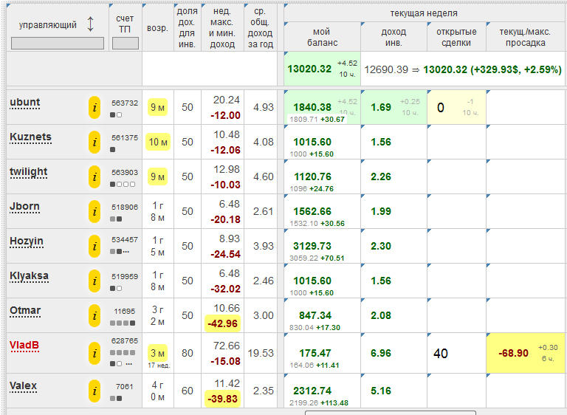Click Otmar balance 847.34
Screen dimensions: 567x415
click(x=315, y=316)
